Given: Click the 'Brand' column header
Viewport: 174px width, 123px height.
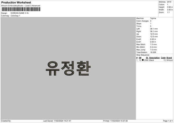Looking at the screenshot, I should click(169, 58).
